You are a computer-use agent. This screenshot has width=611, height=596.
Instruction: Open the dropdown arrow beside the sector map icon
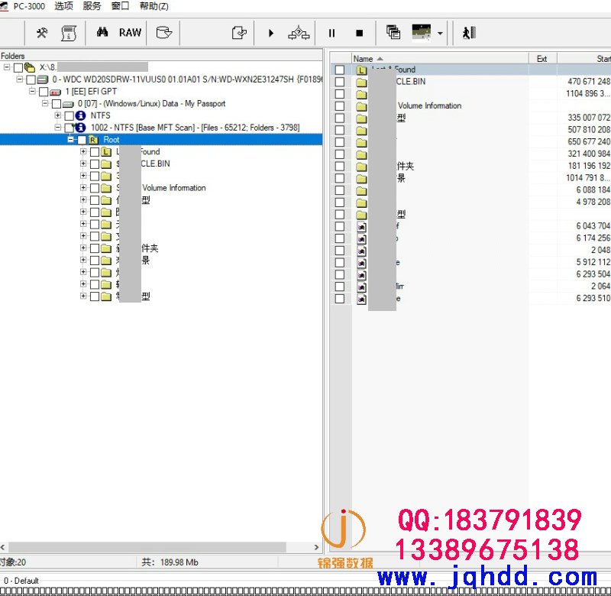point(440,33)
